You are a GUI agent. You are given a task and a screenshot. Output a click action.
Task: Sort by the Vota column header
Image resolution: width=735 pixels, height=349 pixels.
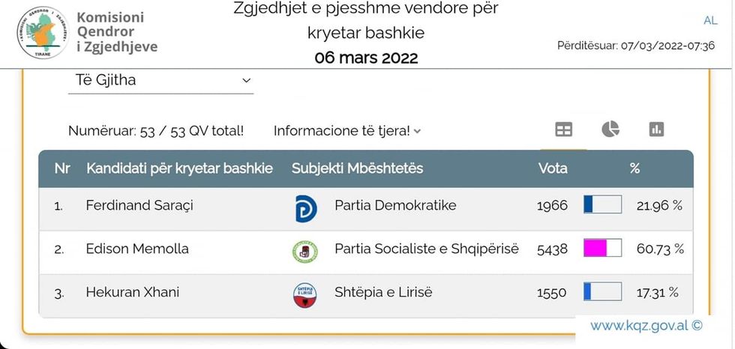(553, 169)
